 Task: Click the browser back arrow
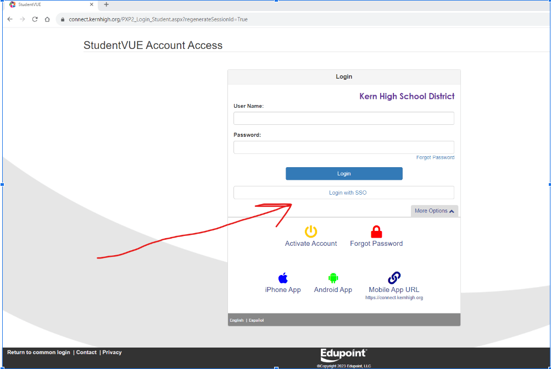point(10,19)
